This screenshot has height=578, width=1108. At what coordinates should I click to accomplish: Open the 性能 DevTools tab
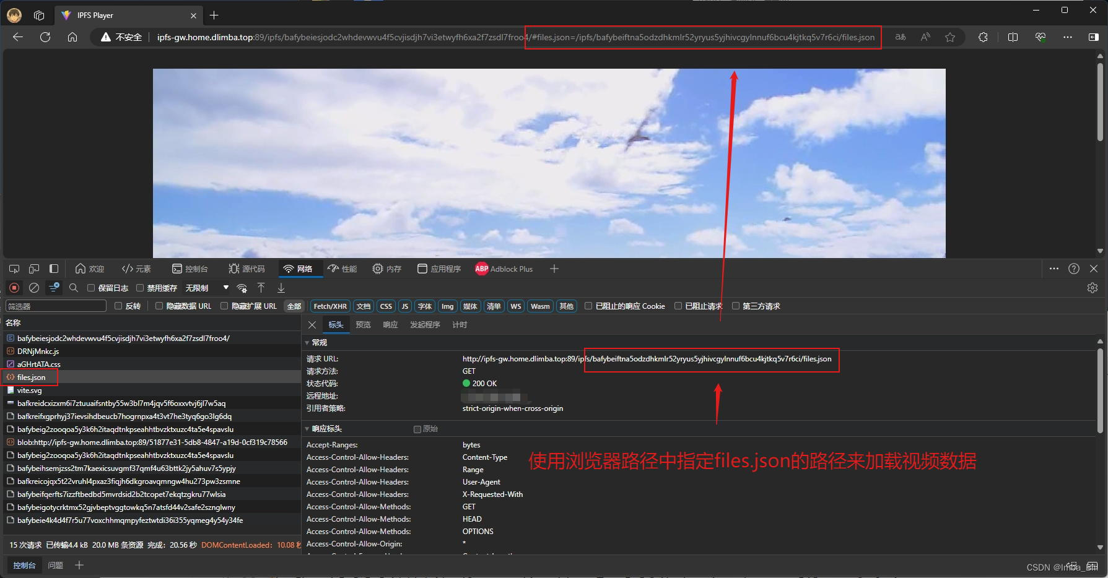pyautogui.click(x=342, y=269)
